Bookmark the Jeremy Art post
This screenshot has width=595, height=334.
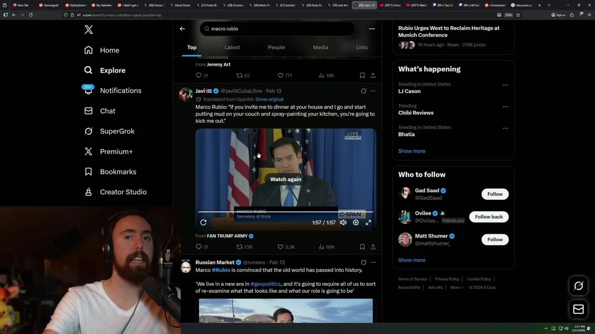(x=362, y=75)
